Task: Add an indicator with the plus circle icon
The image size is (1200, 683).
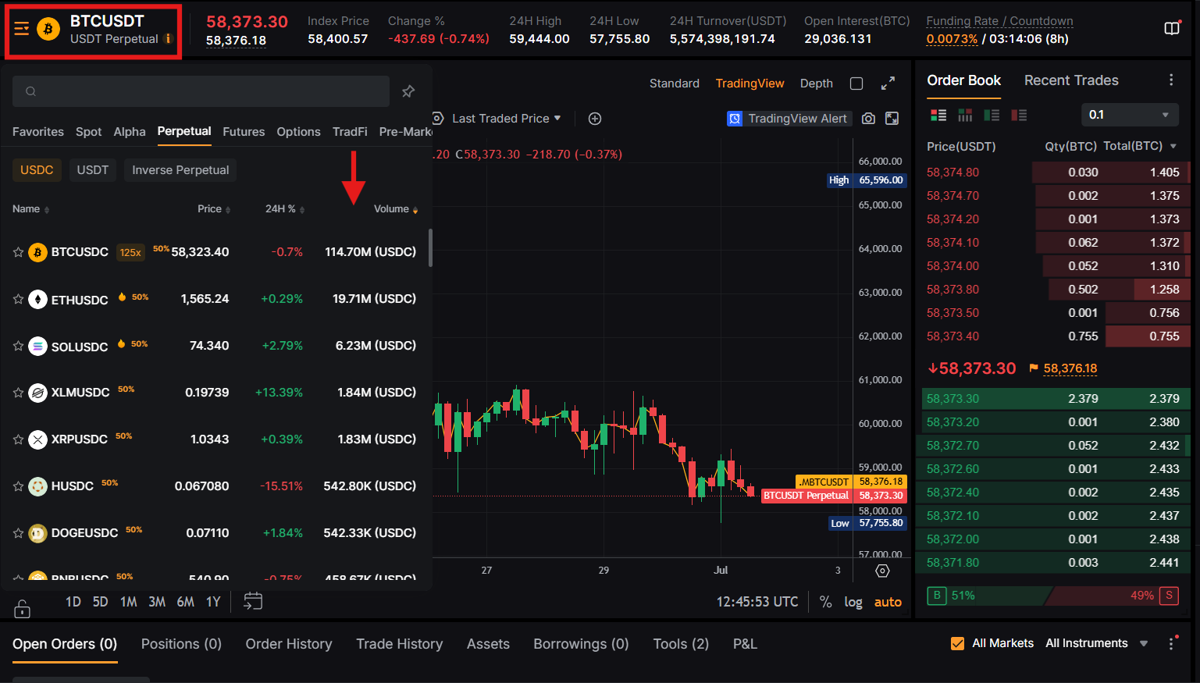Action: (595, 119)
